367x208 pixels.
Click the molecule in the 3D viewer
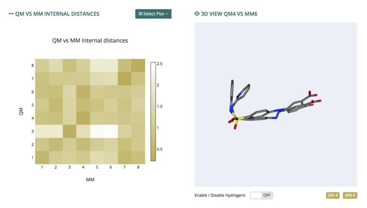click(x=274, y=105)
